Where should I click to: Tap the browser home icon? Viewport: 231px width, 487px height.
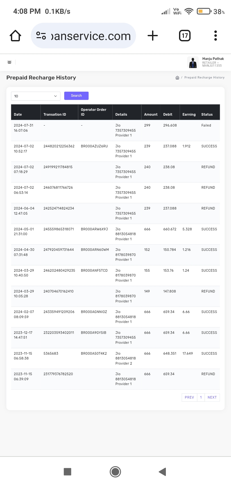click(x=15, y=36)
